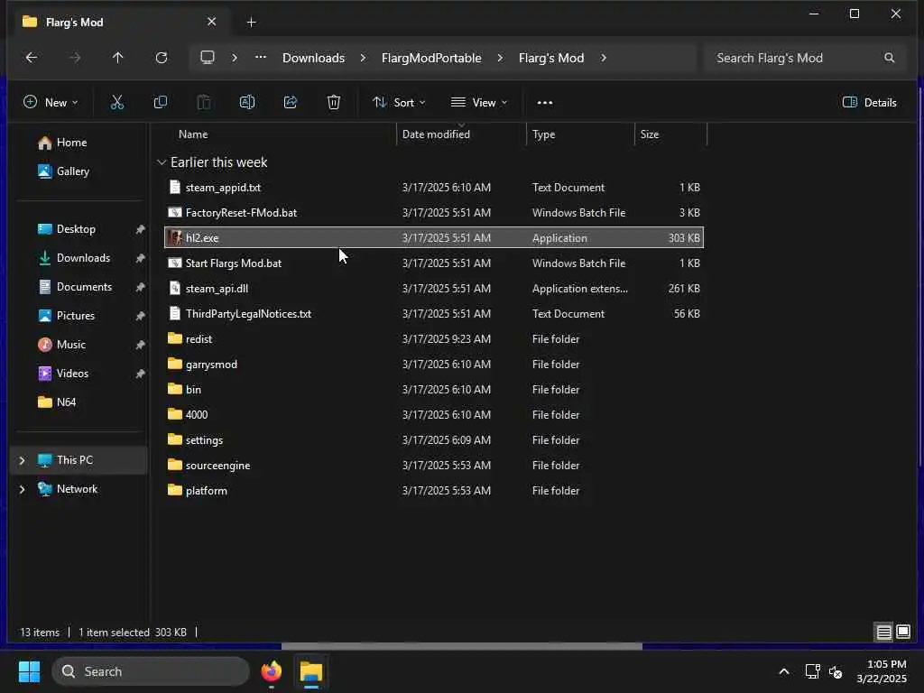Click the muted volume tray icon

[x=836, y=671]
